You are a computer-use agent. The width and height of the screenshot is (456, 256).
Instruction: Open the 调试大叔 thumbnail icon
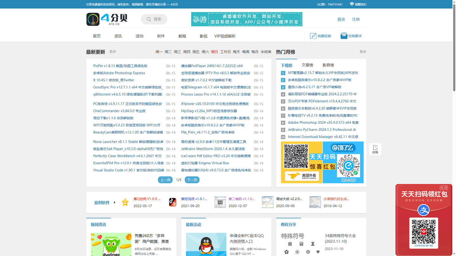268,202
